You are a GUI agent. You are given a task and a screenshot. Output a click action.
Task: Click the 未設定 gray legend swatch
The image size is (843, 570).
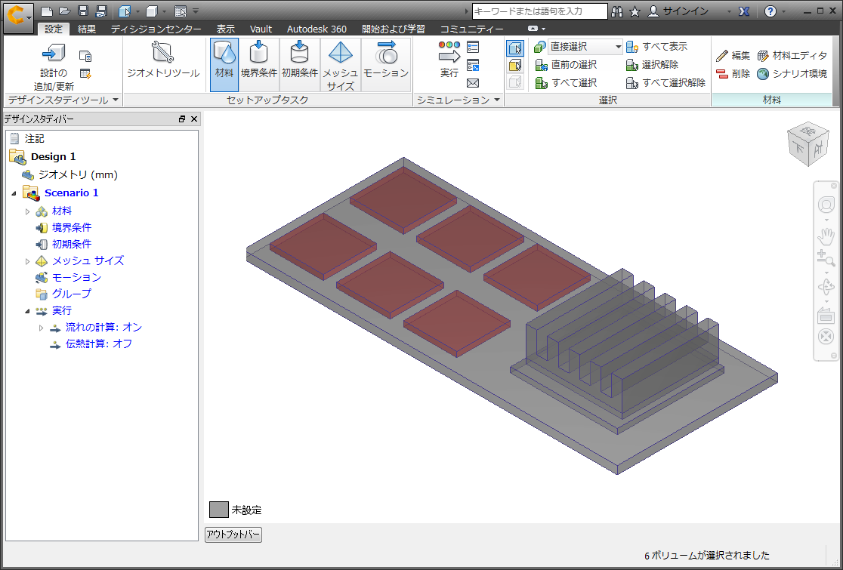click(219, 510)
